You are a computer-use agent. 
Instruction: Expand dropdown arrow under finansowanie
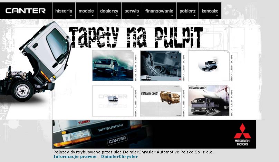click(172, 16)
